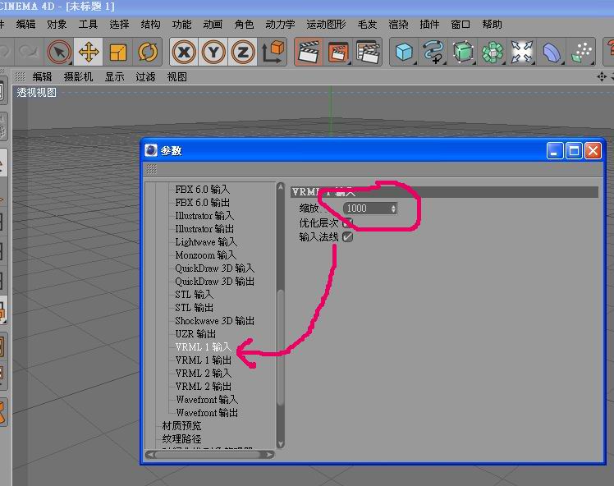Open the 运动图形 menu

tap(326, 25)
